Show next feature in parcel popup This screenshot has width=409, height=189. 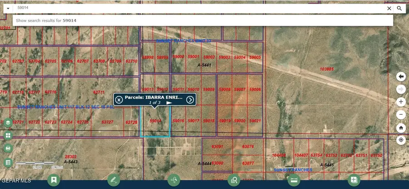190,100
